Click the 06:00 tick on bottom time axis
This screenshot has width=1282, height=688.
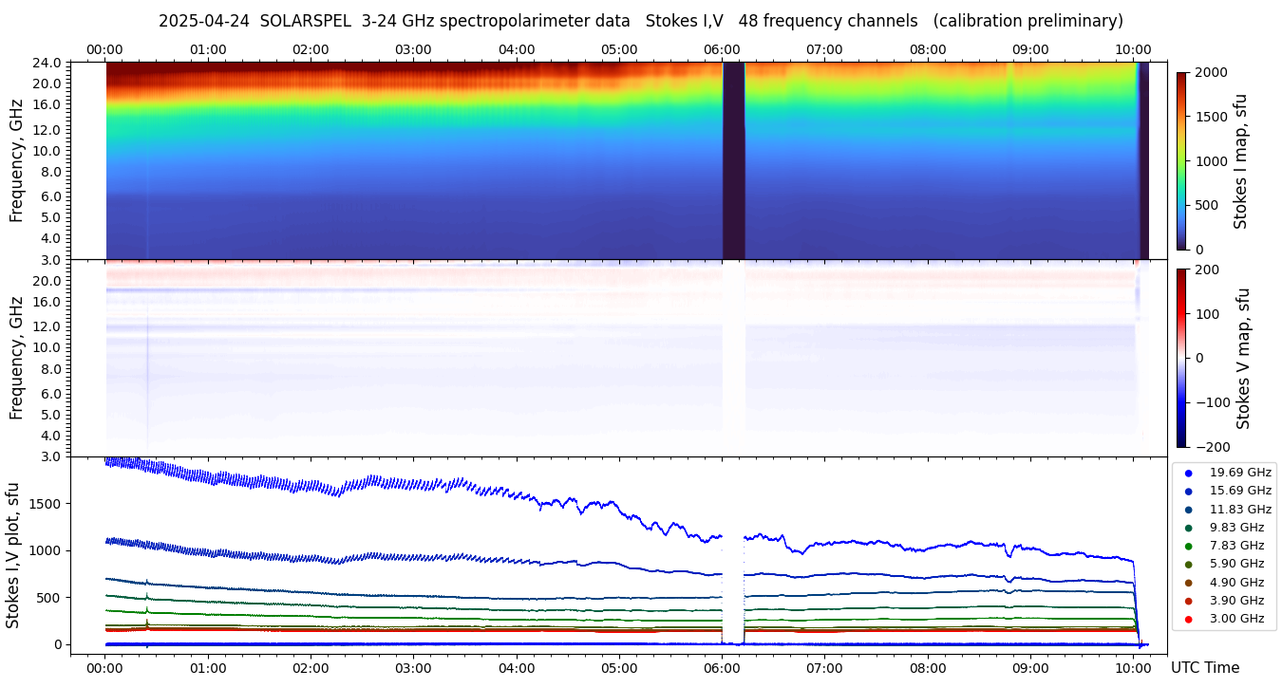tap(722, 668)
